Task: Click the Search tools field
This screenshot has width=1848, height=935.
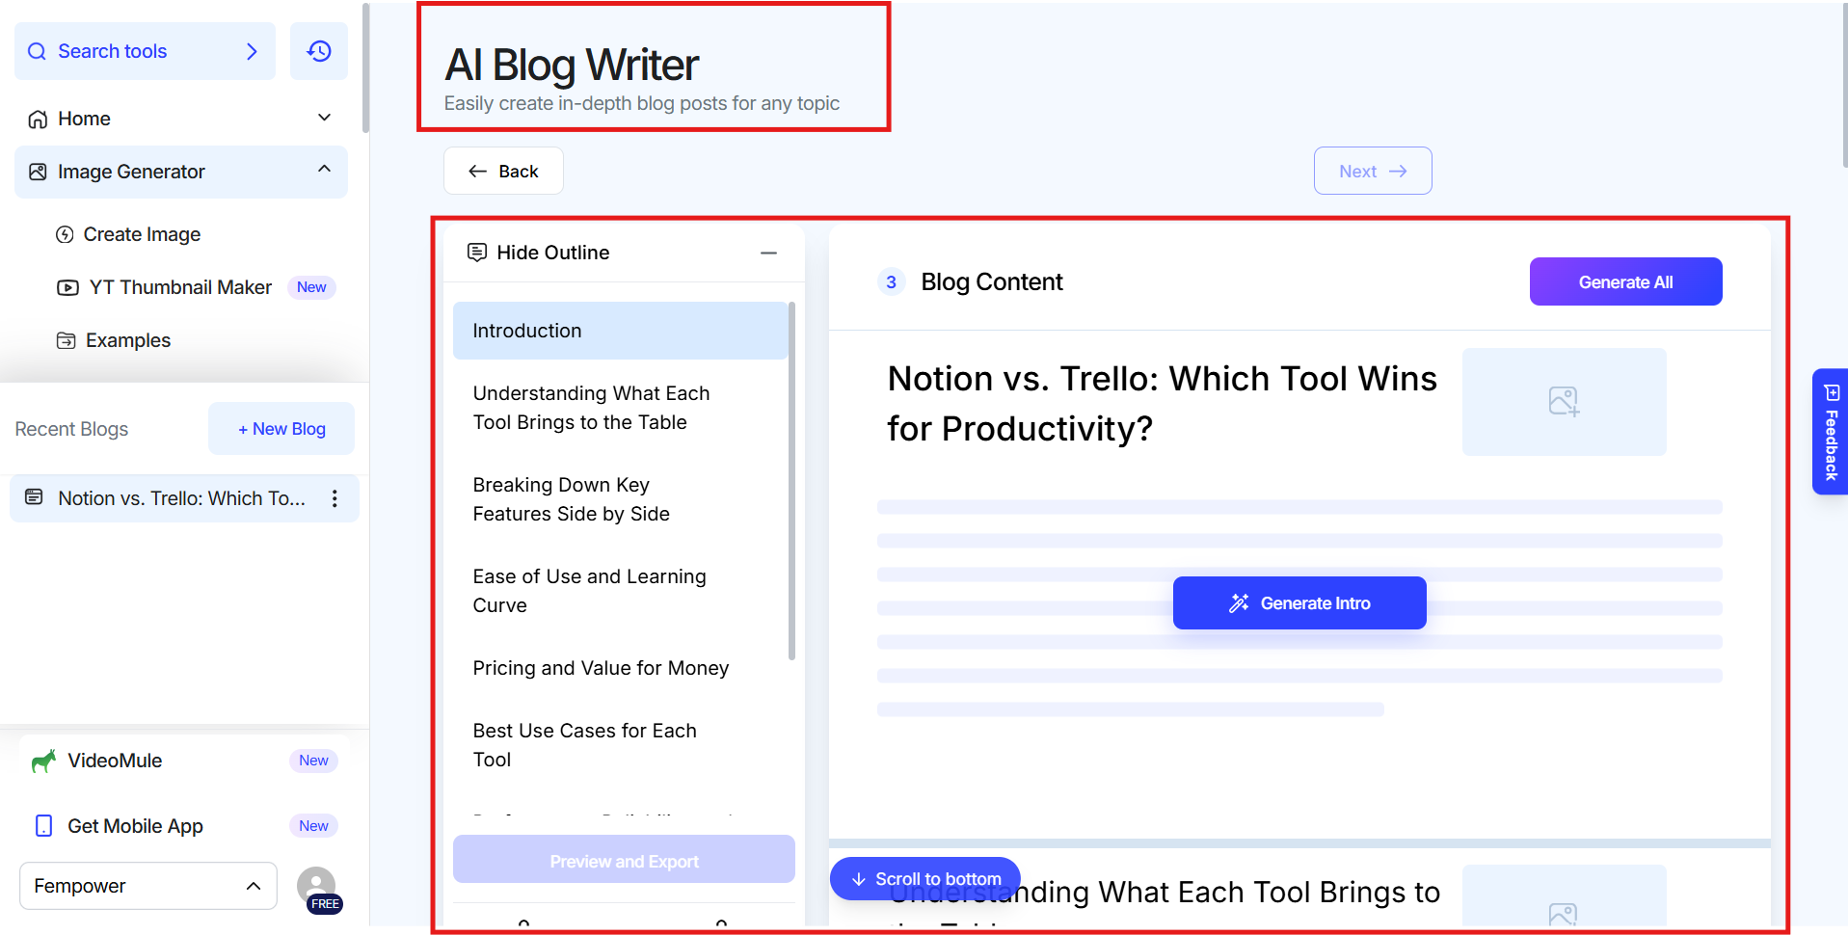Action: (145, 51)
